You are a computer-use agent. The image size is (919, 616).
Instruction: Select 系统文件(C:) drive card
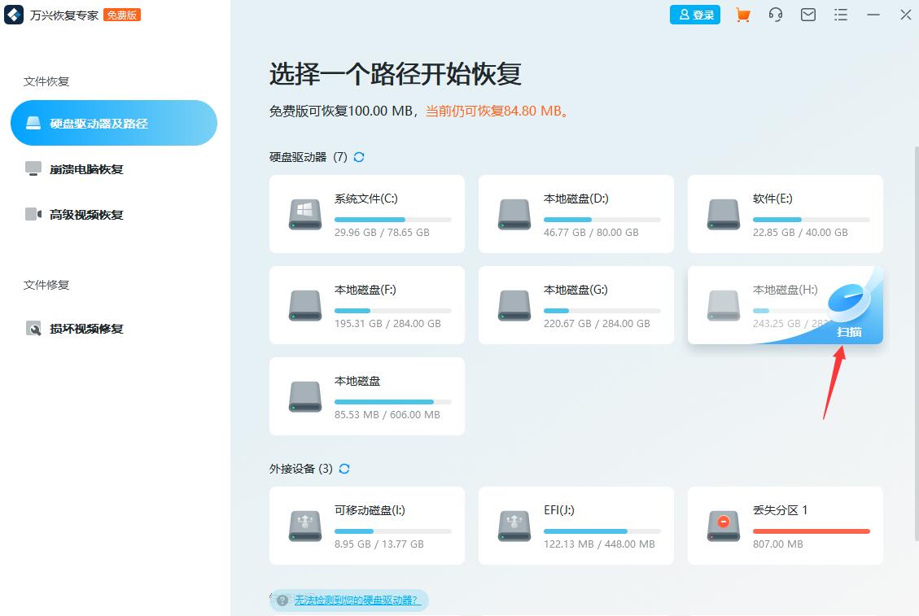(366, 214)
